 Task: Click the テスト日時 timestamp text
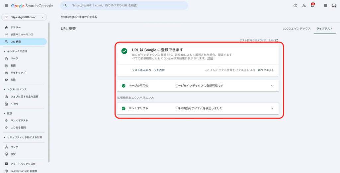(x=257, y=40)
